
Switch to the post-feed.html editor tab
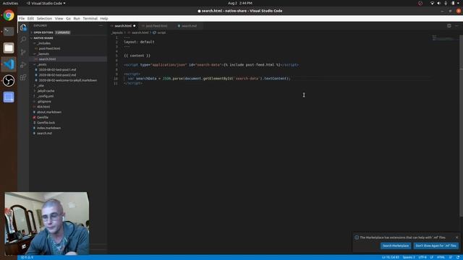[x=156, y=26]
